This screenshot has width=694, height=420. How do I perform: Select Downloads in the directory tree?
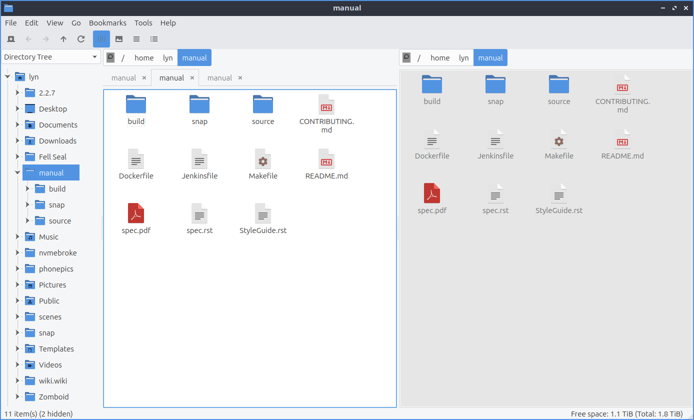[x=57, y=141]
